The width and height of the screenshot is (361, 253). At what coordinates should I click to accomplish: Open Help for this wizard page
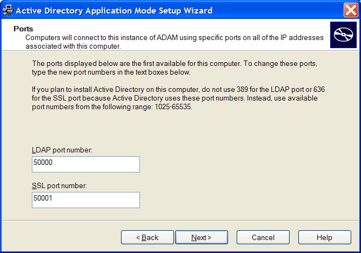tap(324, 237)
